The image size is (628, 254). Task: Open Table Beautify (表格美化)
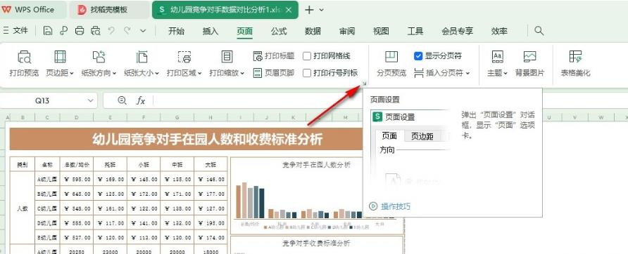click(575, 64)
